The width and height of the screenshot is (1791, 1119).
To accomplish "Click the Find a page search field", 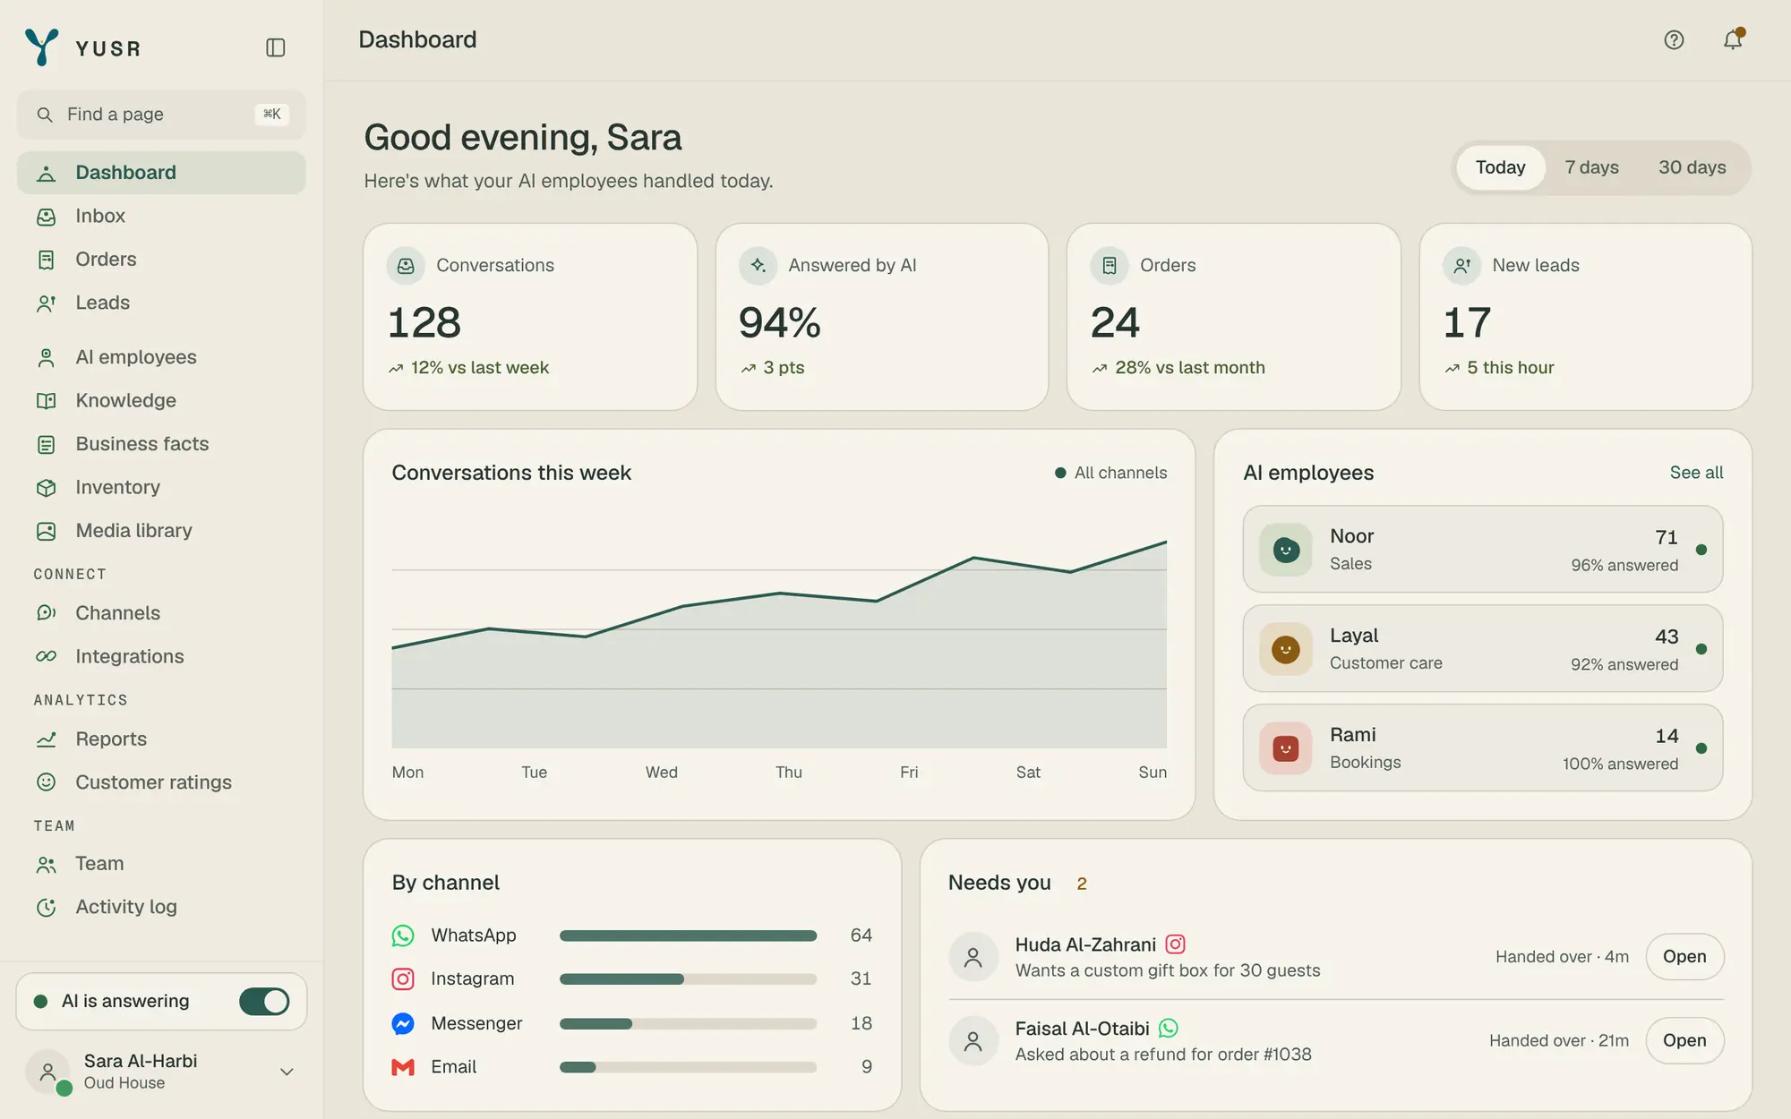I will [161, 115].
